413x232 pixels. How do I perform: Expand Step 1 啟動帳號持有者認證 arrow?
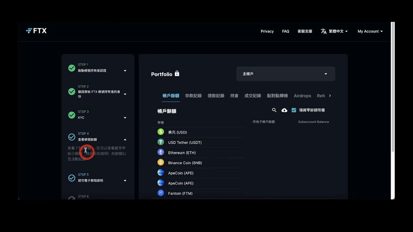click(x=125, y=71)
